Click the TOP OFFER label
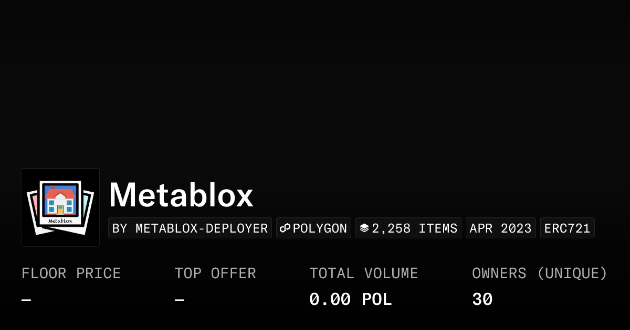Image resolution: width=630 pixels, height=330 pixels. [215, 273]
